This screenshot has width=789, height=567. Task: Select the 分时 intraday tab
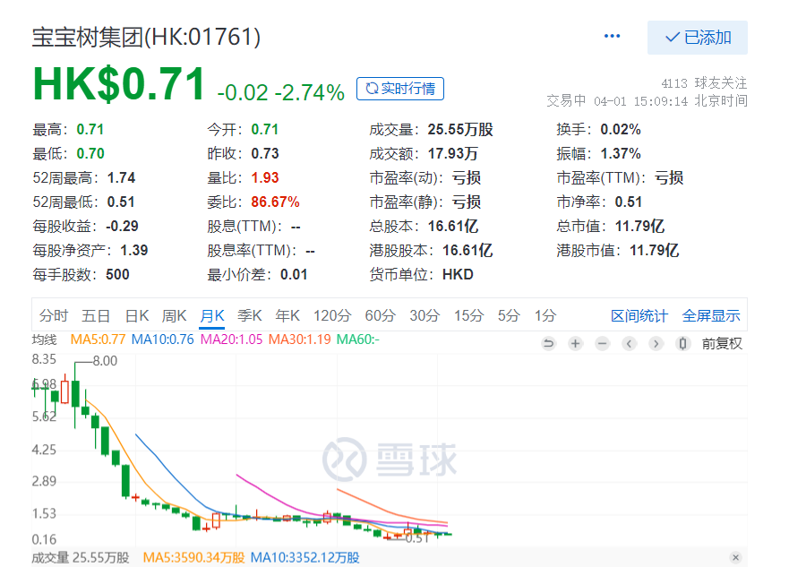(x=53, y=315)
